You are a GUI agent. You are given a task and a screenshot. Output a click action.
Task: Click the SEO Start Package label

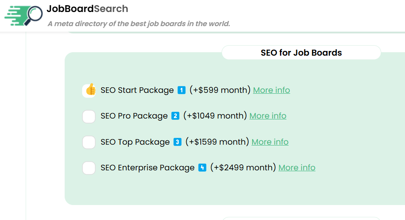click(137, 90)
